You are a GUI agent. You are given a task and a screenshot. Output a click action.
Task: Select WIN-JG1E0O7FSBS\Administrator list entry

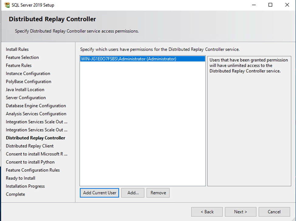pos(142,59)
